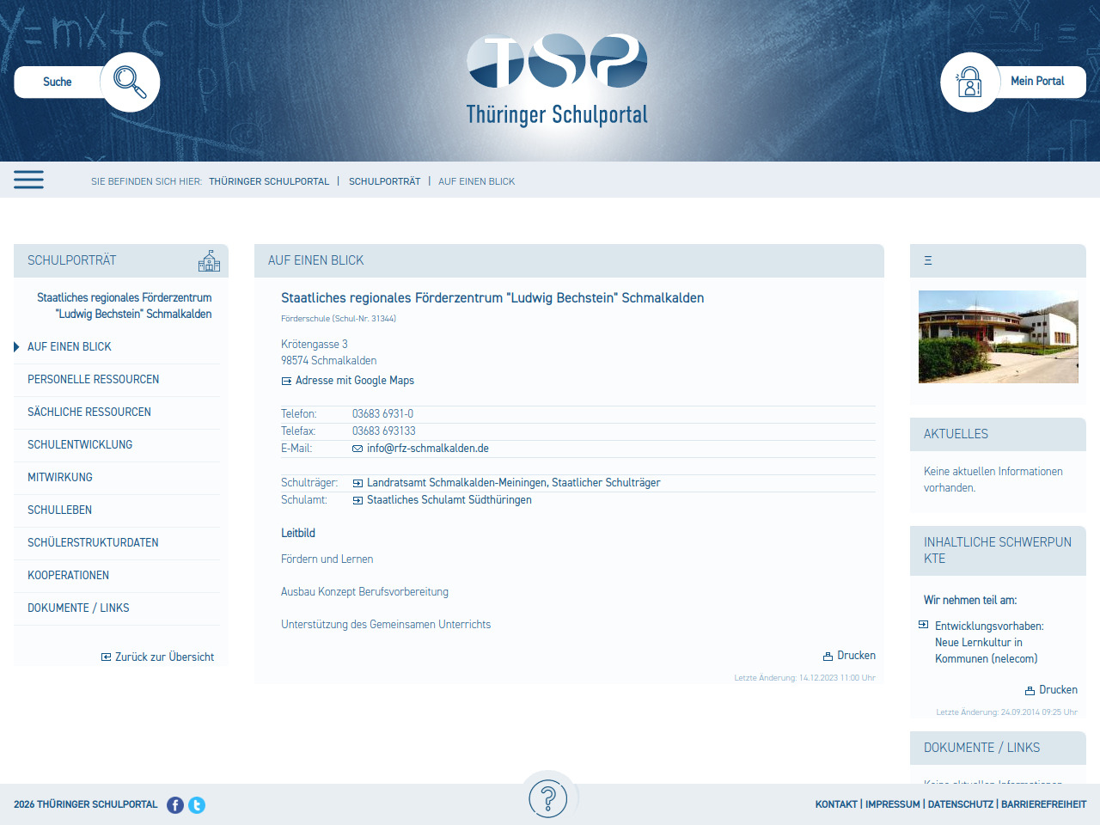Click the Twitter icon in footer

click(197, 805)
